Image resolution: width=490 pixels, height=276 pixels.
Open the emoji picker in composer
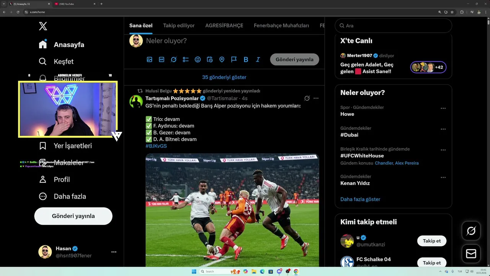coord(198,59)
